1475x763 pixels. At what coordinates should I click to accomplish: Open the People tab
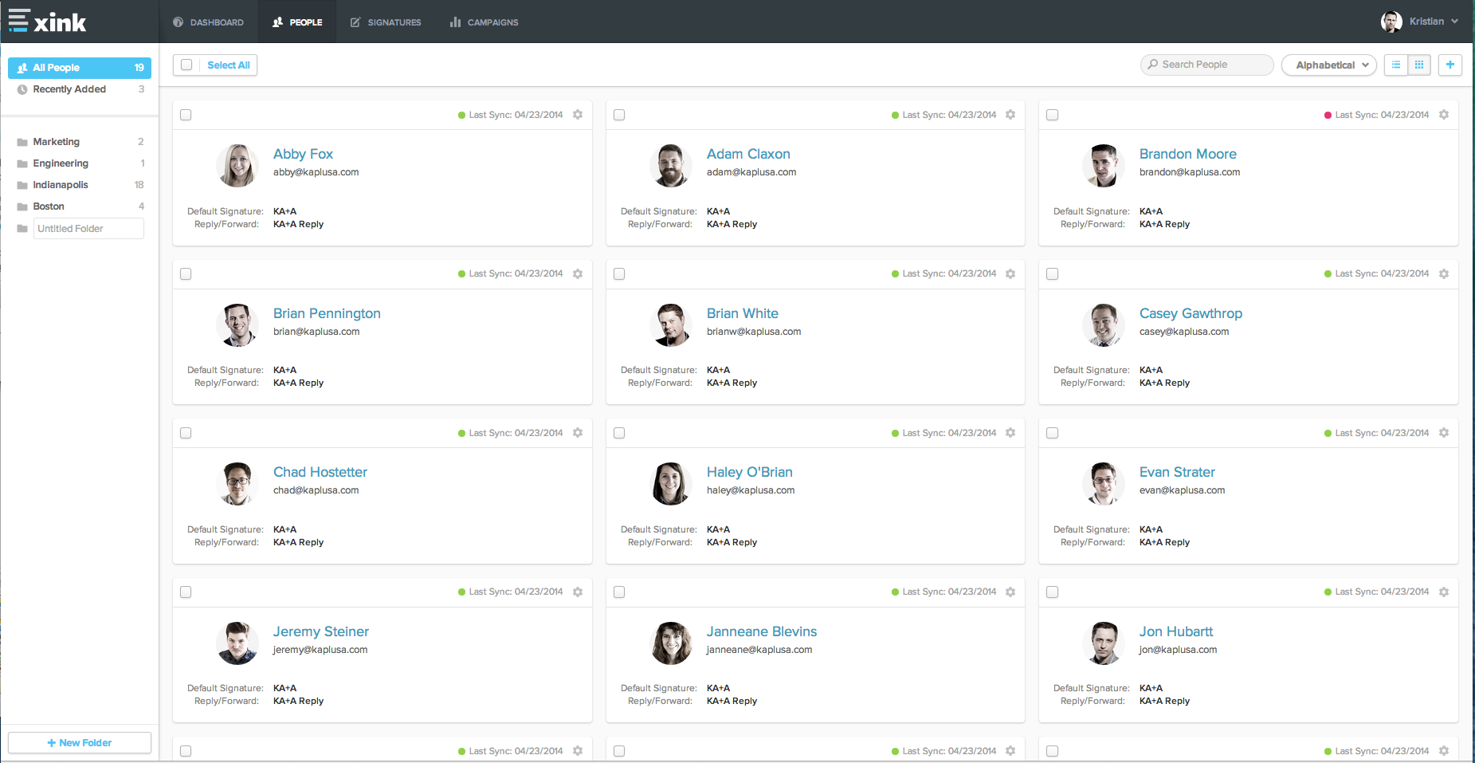click(297, 22)
